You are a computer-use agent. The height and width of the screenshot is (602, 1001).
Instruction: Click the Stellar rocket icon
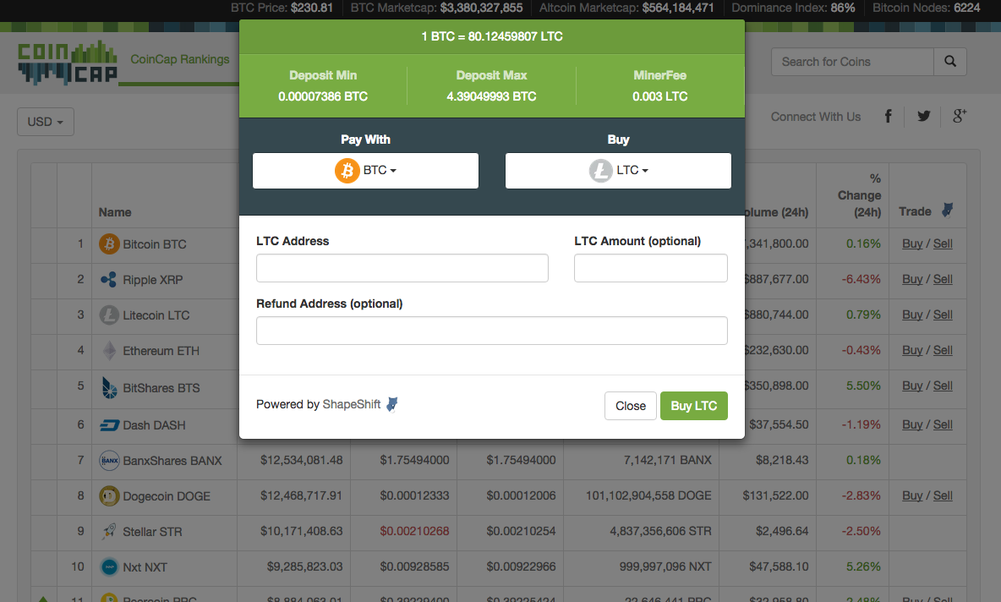tap(109, 531)
